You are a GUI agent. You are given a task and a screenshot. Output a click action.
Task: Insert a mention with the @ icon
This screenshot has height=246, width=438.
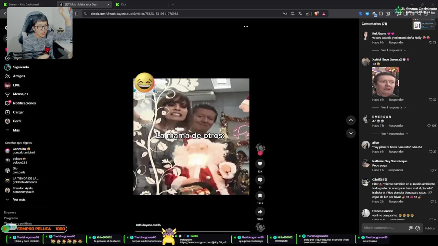pos(411,228)
